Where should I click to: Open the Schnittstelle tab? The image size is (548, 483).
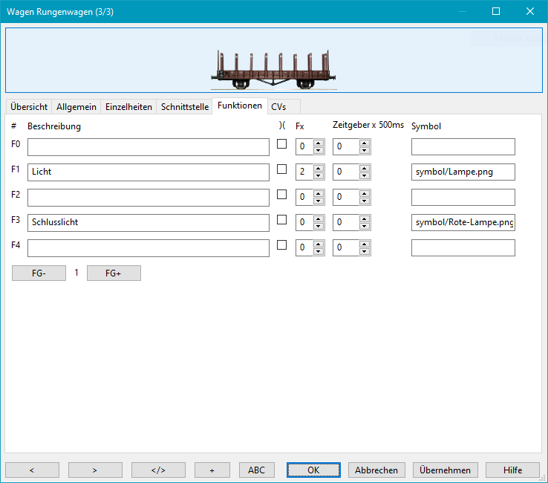point(185,107)
